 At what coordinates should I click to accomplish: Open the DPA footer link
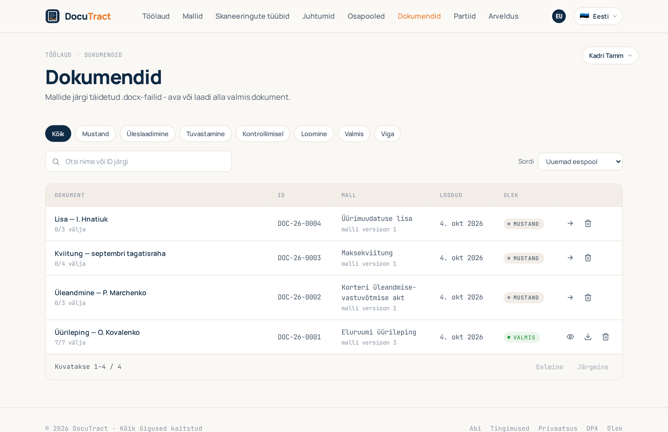(592, 428)
